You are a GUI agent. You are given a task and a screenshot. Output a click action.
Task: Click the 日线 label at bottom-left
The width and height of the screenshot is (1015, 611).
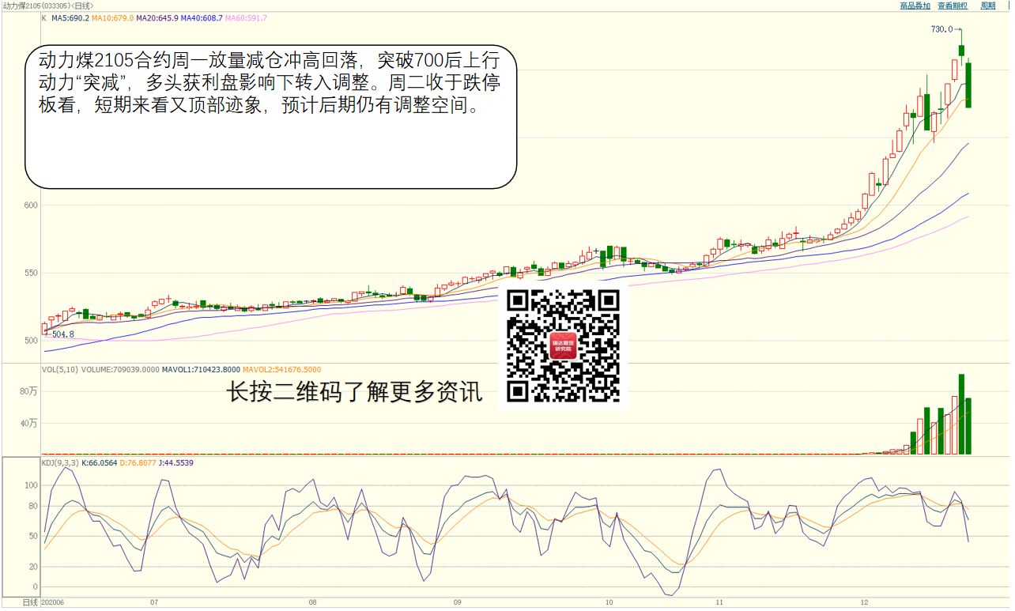(x=30, y=602)
